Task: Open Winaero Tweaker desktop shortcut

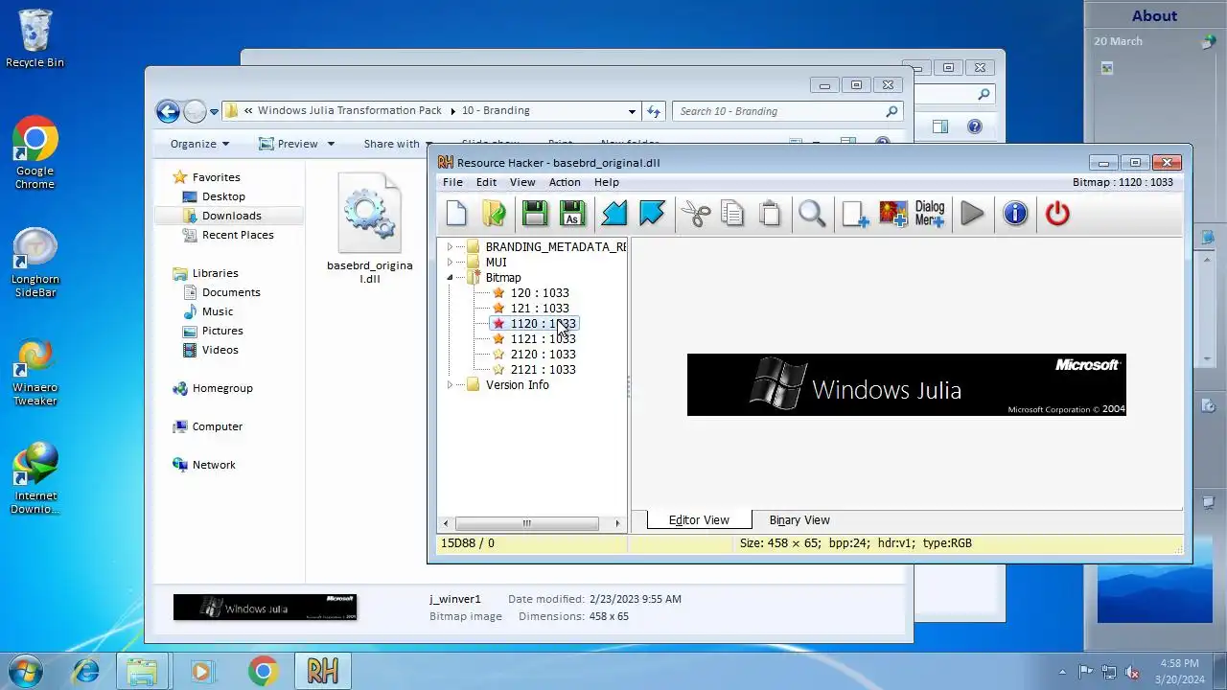Action: [35, 372]
